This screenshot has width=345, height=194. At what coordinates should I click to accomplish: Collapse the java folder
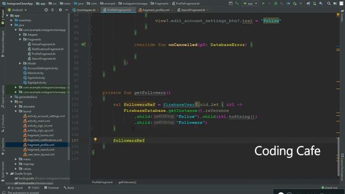tap(11, 25)
